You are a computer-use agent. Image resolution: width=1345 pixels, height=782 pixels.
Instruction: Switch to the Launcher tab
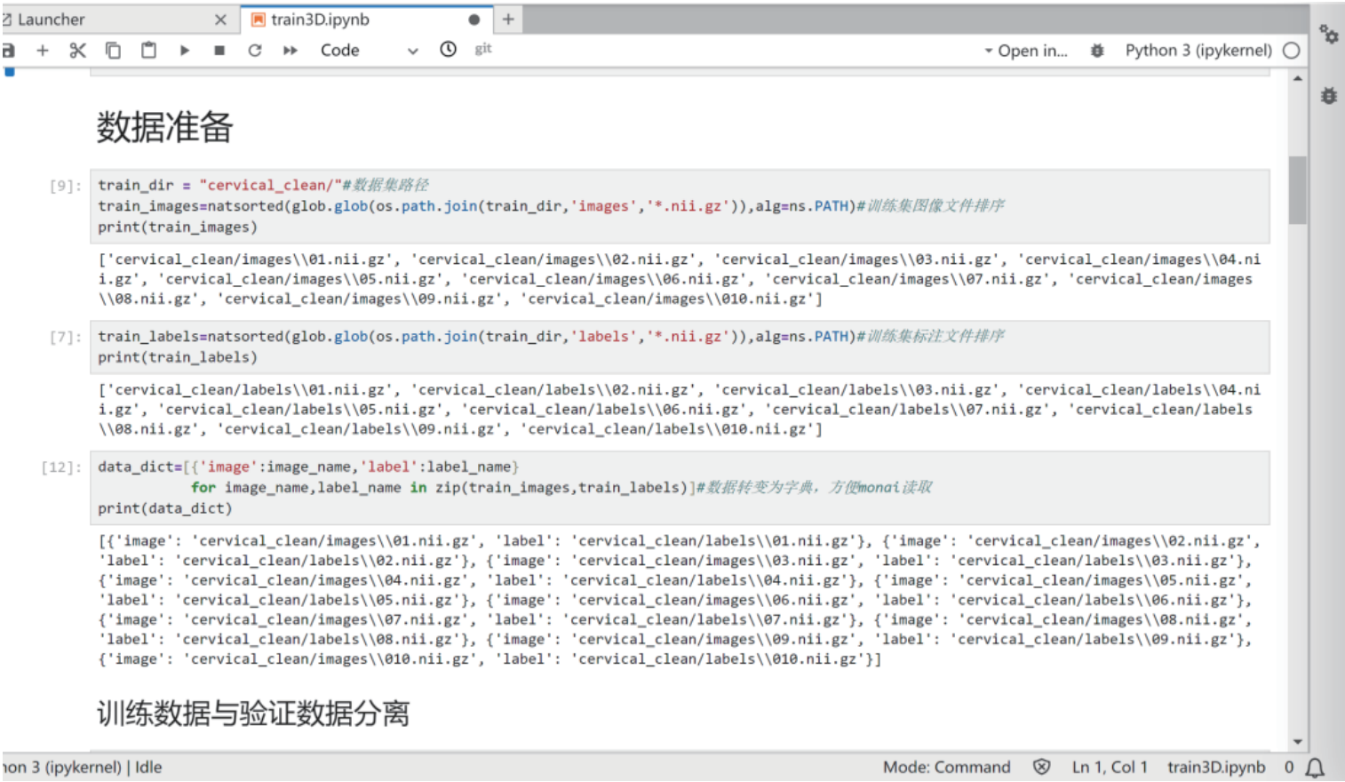pyautogui.click(x=52, y=20)
